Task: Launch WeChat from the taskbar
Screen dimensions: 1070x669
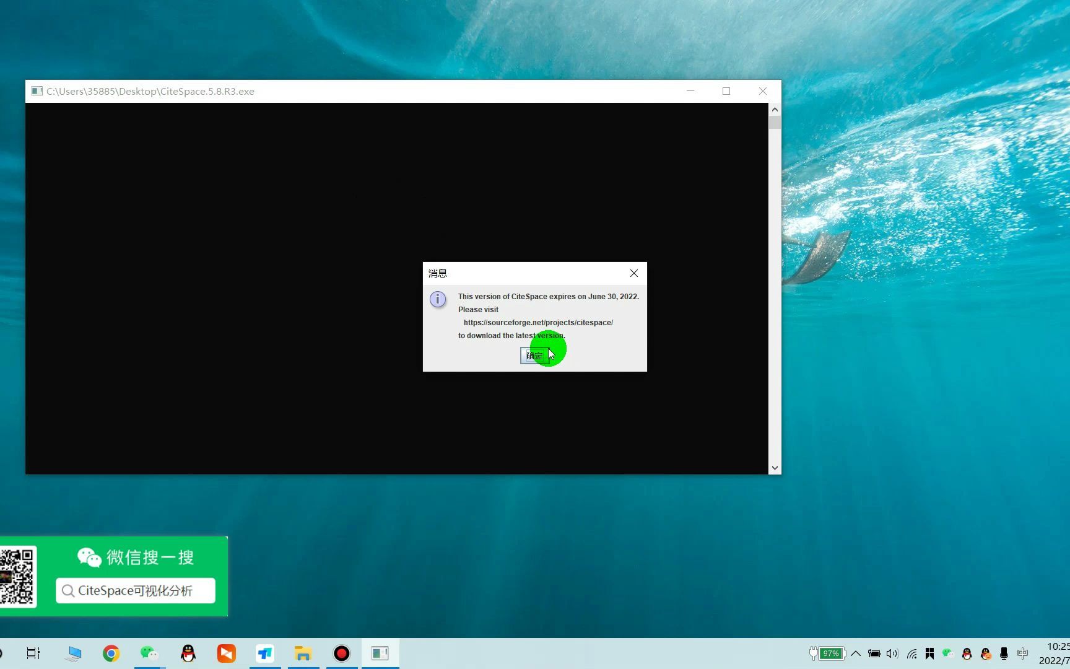Action: pyautogui.click(x=149, y=653)
